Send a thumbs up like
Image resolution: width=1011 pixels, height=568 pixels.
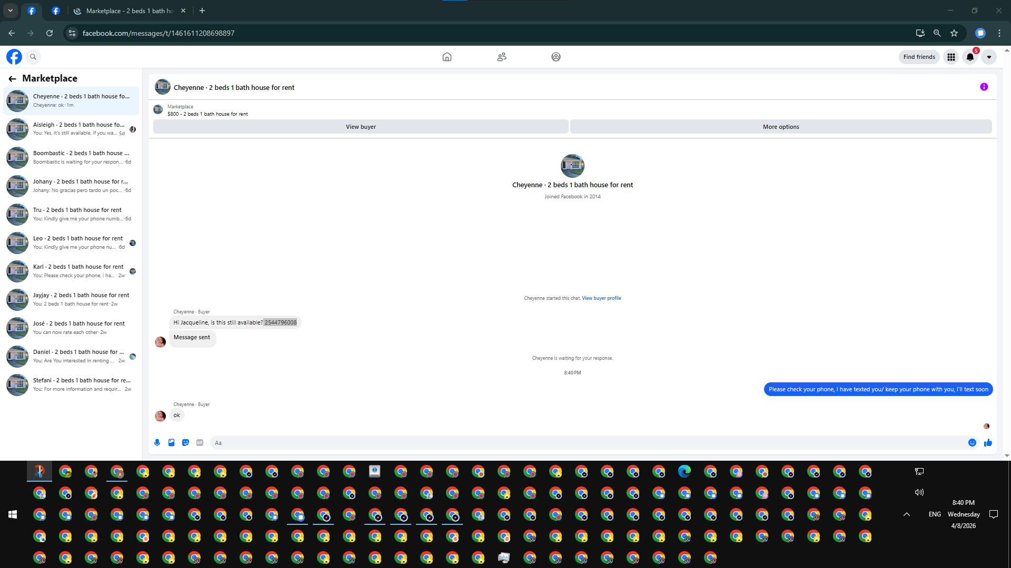click(988, 443)
